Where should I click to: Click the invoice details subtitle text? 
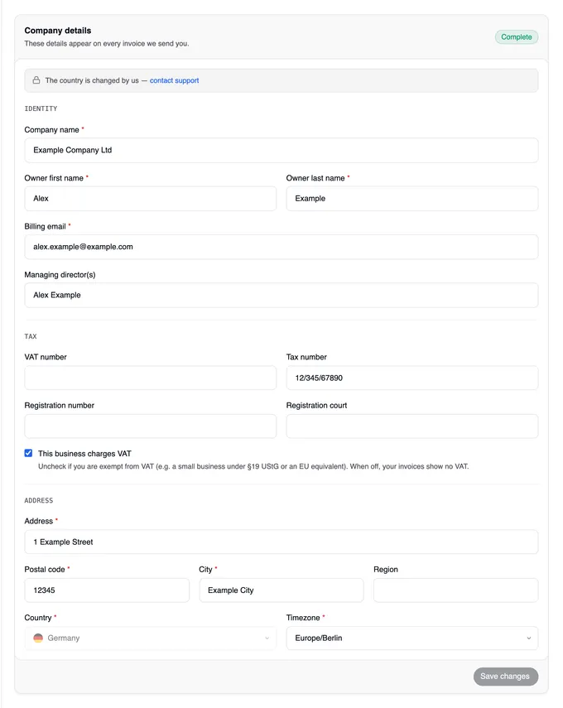point(107,44)
